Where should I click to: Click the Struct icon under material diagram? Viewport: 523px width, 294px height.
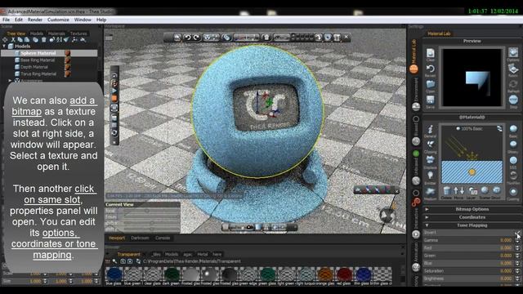[497, 190]
